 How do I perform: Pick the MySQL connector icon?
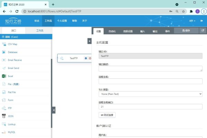(x=4, y=132)
